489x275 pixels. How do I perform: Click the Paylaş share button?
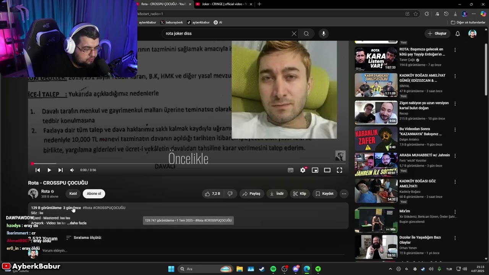tap(252, 194)
